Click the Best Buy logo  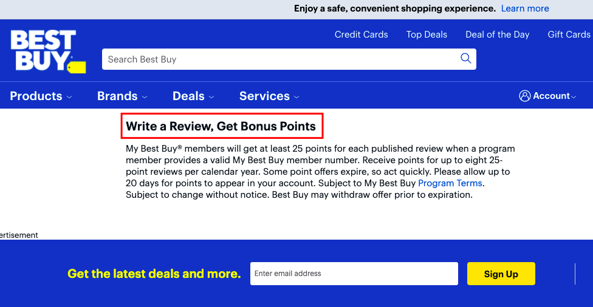point(48,51)
